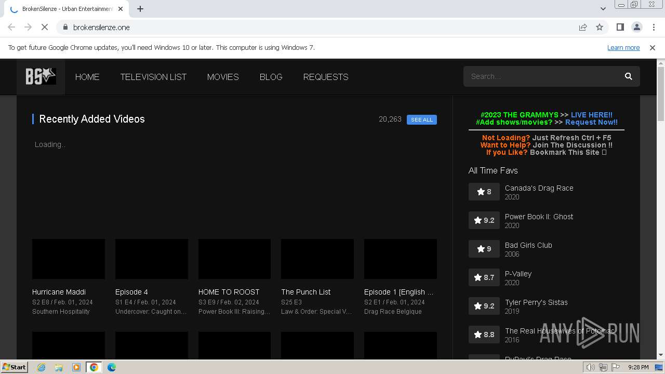Click P-Valley rating 8.7 badge
This screenshot has height=374, width=665.
tap(484, 277)
